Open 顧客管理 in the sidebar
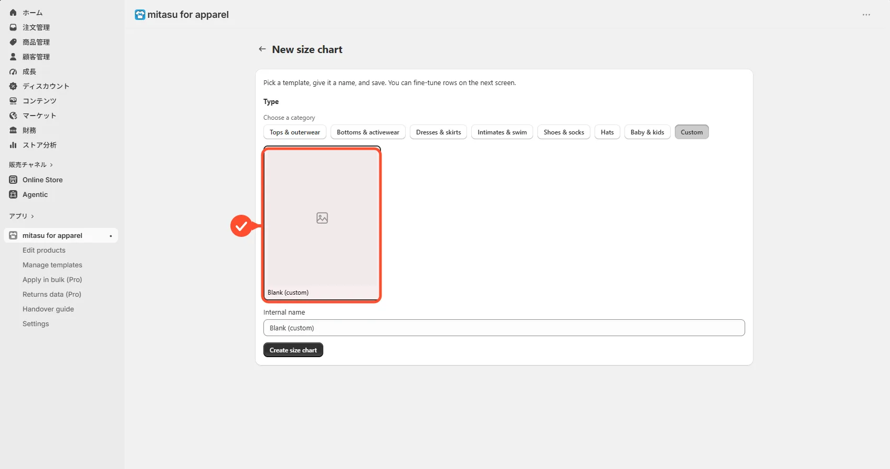 [x=36, y=57]
